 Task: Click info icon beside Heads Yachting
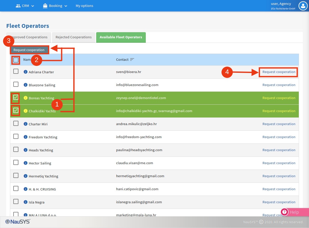25,150
